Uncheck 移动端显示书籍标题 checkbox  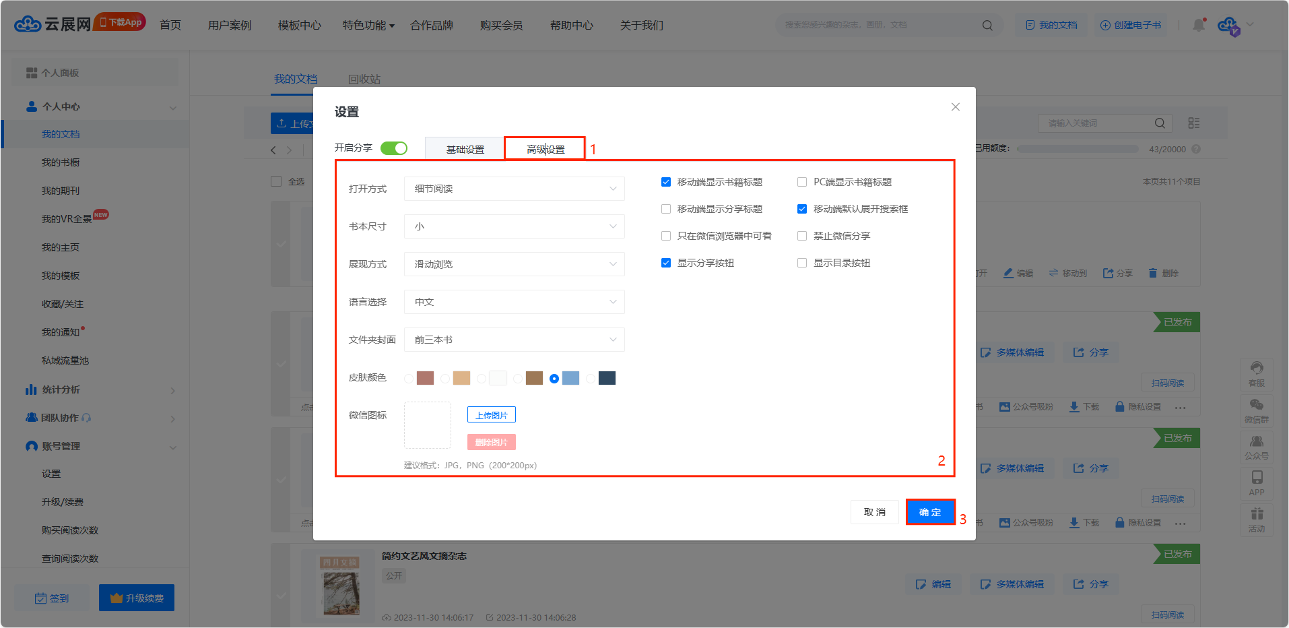666,182
